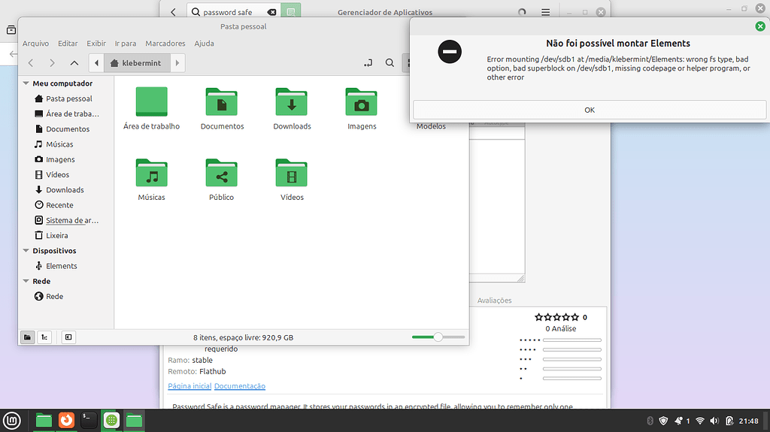This screenshot has width=770, height=432.
Task: Adjust the icon zoom slider in the status bar
Action: click(x=438, y=337)
